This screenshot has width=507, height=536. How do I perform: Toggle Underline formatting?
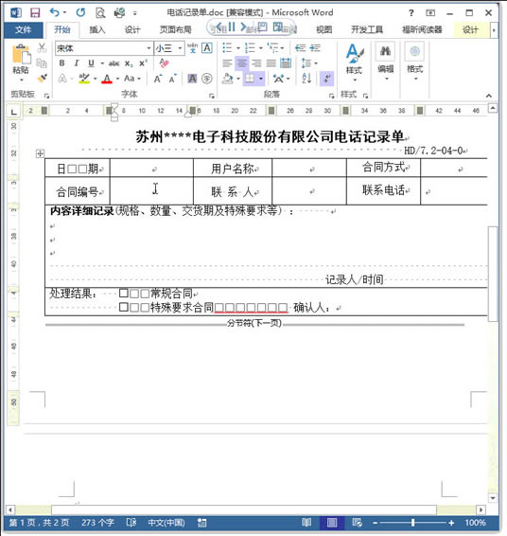[91, 63]
